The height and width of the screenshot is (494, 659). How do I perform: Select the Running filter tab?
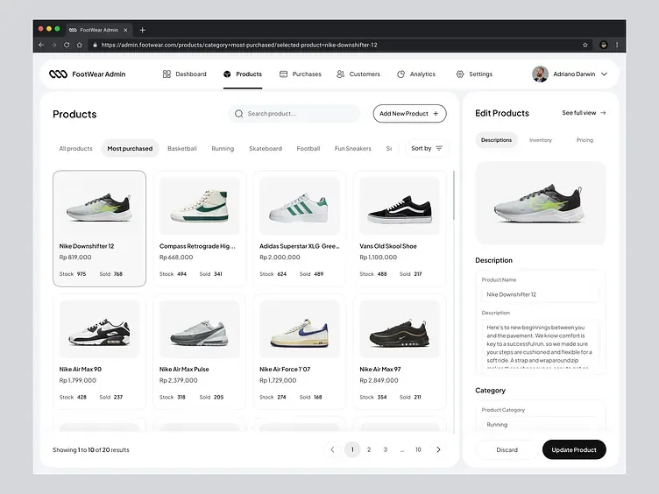point(223,148)
